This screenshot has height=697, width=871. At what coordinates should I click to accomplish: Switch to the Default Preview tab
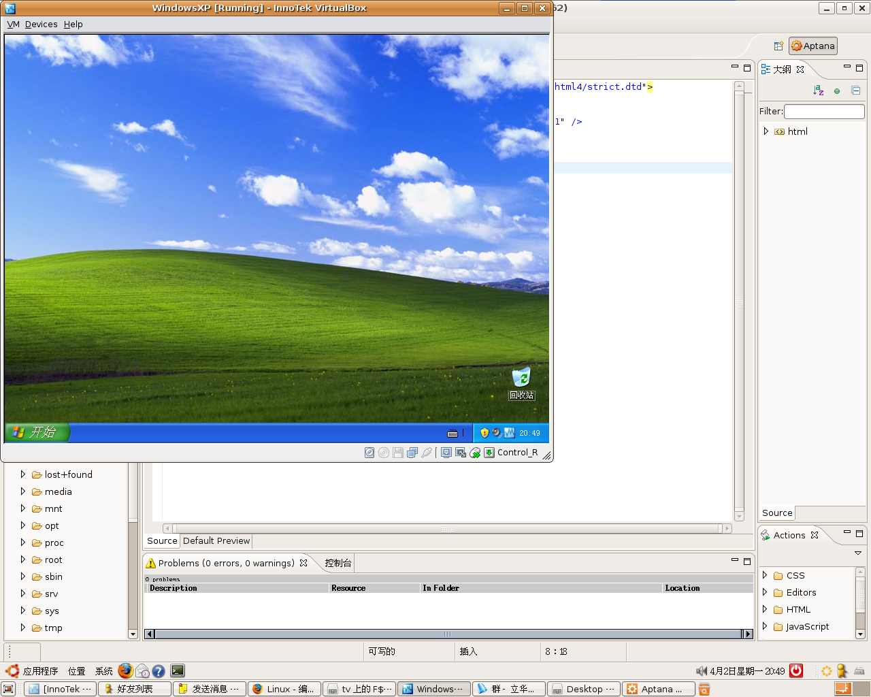pos(216,541)
